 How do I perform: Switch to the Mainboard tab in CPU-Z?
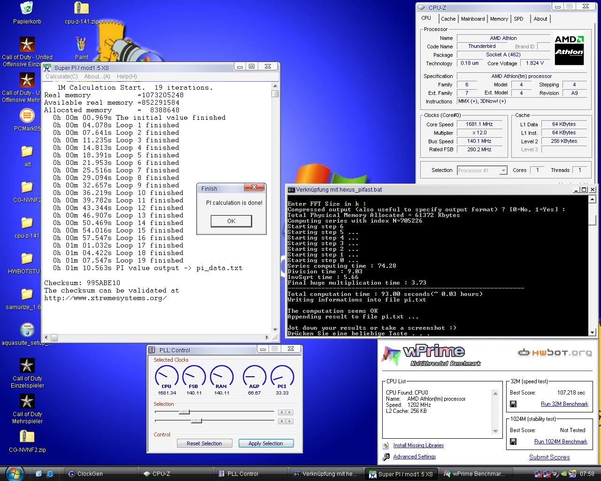pyautogui.click(x=473, y=19)
